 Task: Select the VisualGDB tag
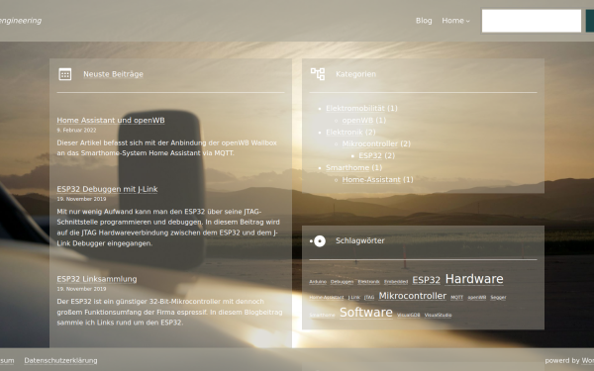408,315
